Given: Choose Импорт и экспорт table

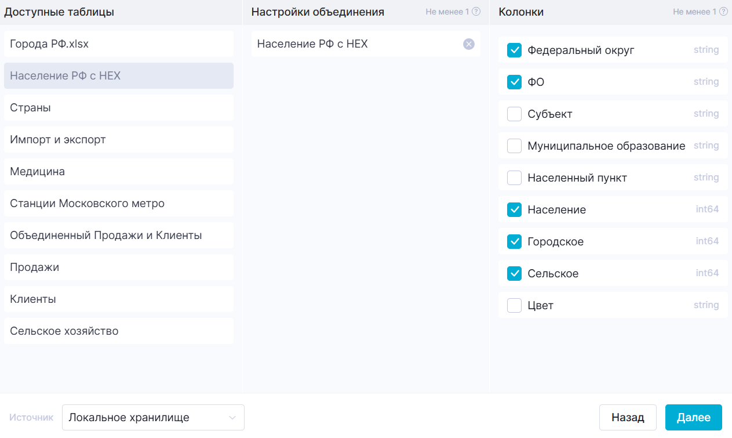Looking at the screenshot, I should [x=118, y=140].
